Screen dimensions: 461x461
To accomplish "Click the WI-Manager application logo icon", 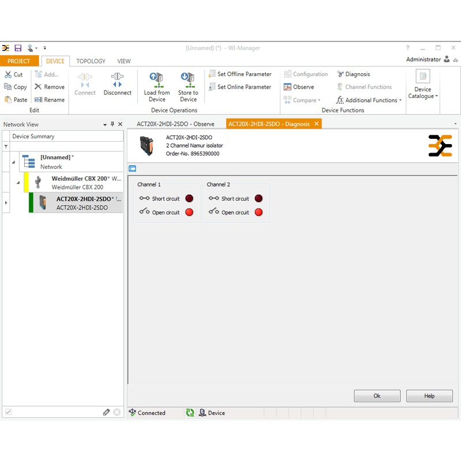I will tap(6, 48).
